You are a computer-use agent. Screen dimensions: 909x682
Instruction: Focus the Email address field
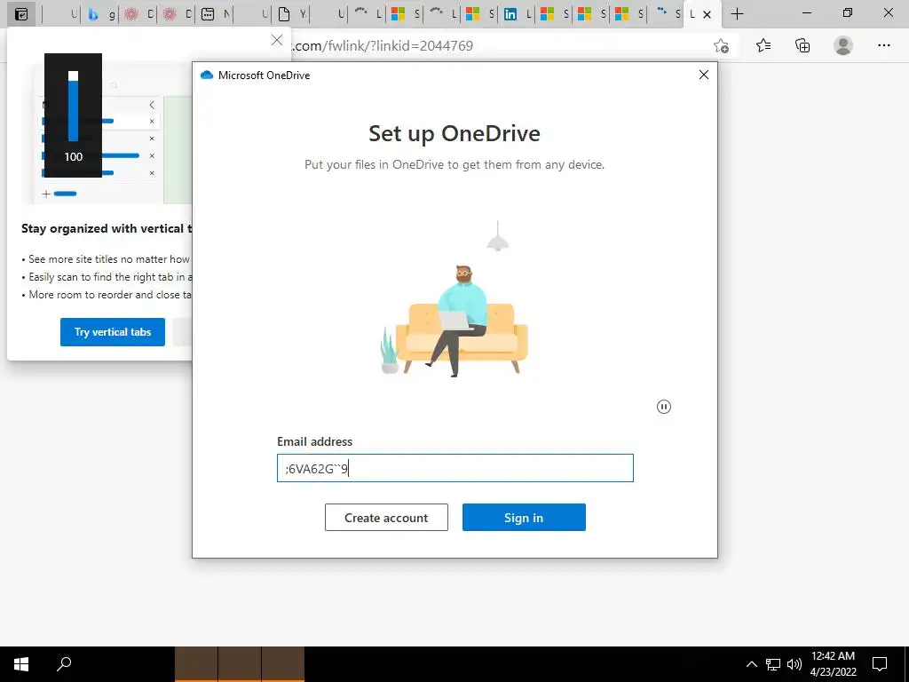(455, 468)
